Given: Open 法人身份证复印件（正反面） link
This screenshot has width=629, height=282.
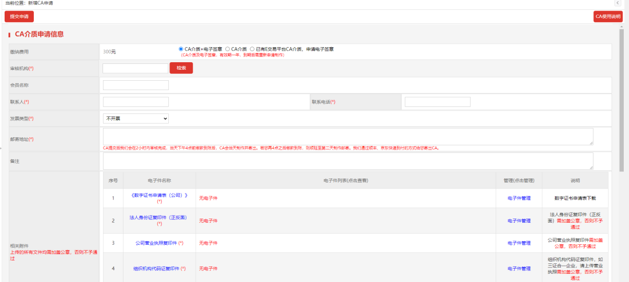Looking at the screenshot, I should pos(158,218).
